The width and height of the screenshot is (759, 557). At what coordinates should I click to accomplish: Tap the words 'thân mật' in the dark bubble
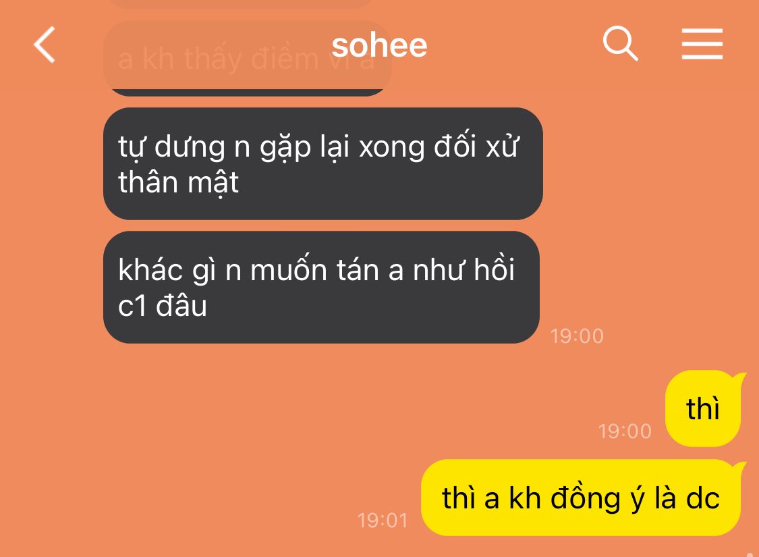click(178, 183)
